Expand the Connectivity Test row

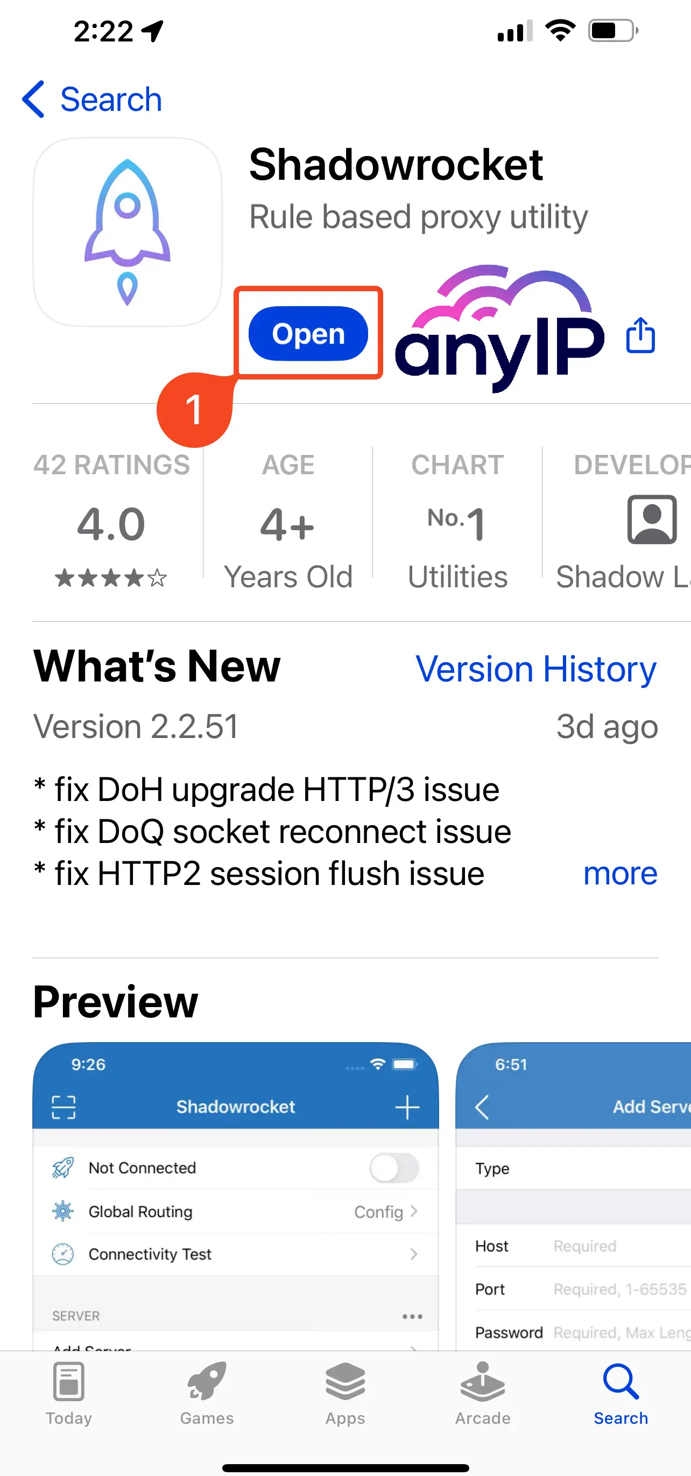[x=414, y=1254]
